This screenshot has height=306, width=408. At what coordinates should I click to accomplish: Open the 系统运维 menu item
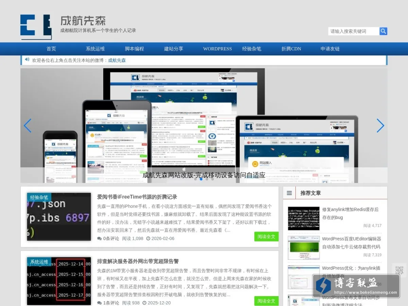(x=95, y=49)
